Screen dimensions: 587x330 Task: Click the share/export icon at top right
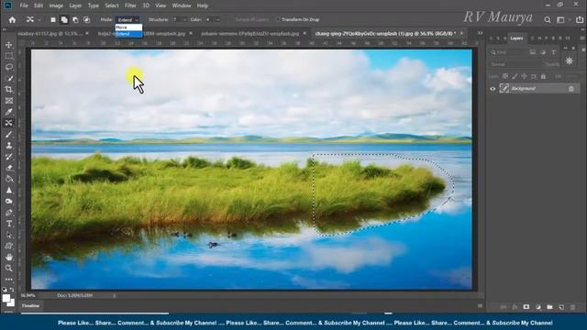pos(580,19)
